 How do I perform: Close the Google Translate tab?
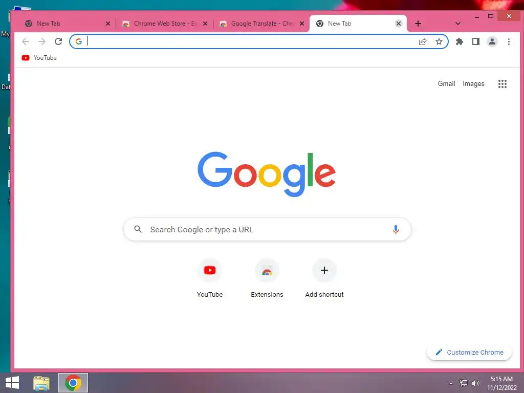(302, 24)
